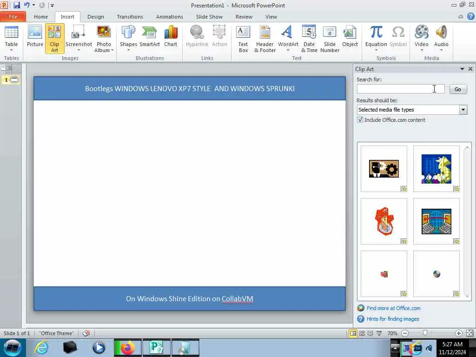Expand Selected media file types dropdown
This screenshot has width=476, height=357.
point(463,110)
